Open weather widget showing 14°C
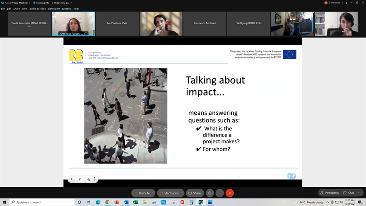The height and width of the screenshot is (206, 366). pyautogui.click(x=309, y=202)
